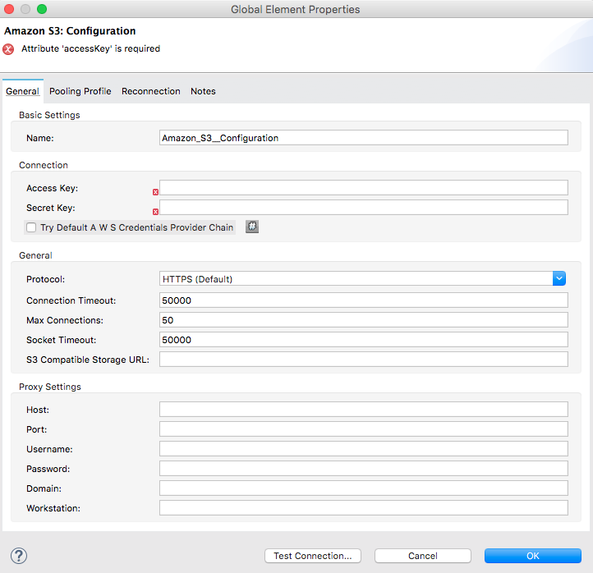Select the Notes tab
Screen dimensions: 593x573
click(x=203, y=91)
